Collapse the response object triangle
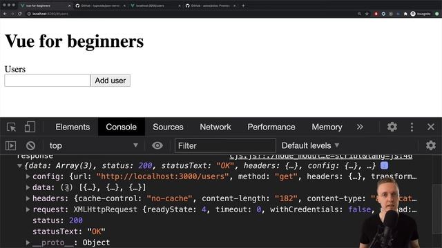442x248 pixels. (19, 165)
